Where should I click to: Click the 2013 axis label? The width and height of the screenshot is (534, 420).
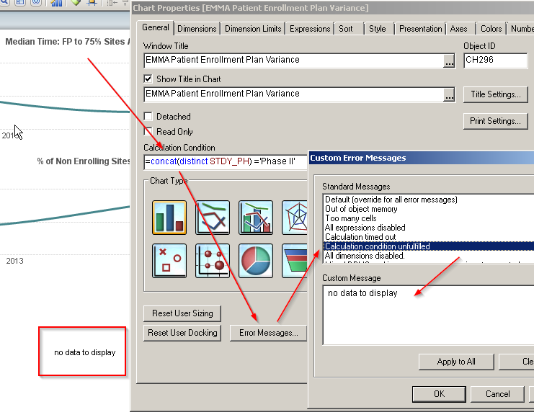click(x=14, y=261)
